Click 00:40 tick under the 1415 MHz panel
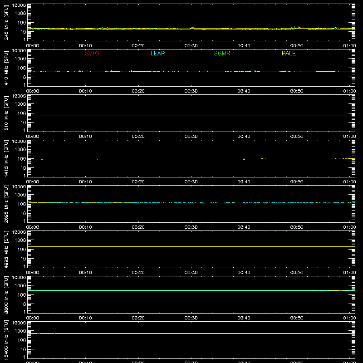The height and width of the screenshot is (363, 363). [244, 182]
